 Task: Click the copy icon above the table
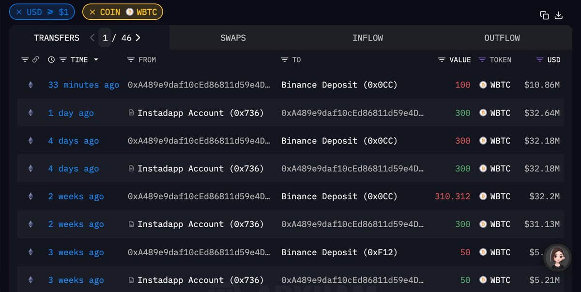pyautogui.click(x=544, y=15)
